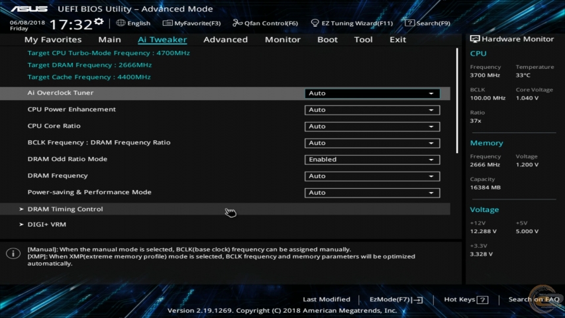Go to the Monitor tab
The image size is (565, 318).
click(x=282, y=40)
